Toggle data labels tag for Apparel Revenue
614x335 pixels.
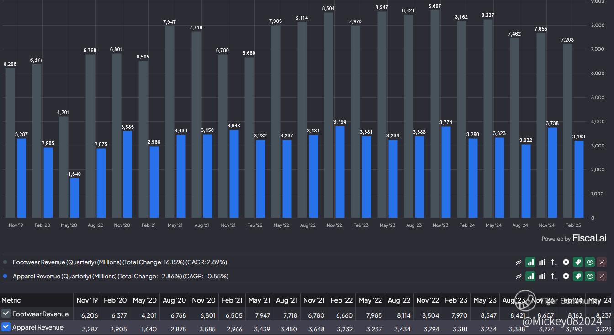pos(578,276)
